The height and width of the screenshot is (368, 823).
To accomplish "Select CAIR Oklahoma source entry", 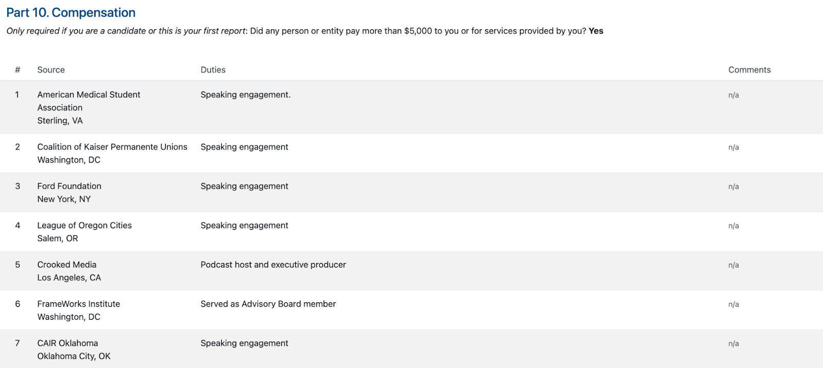I will 67,343.
